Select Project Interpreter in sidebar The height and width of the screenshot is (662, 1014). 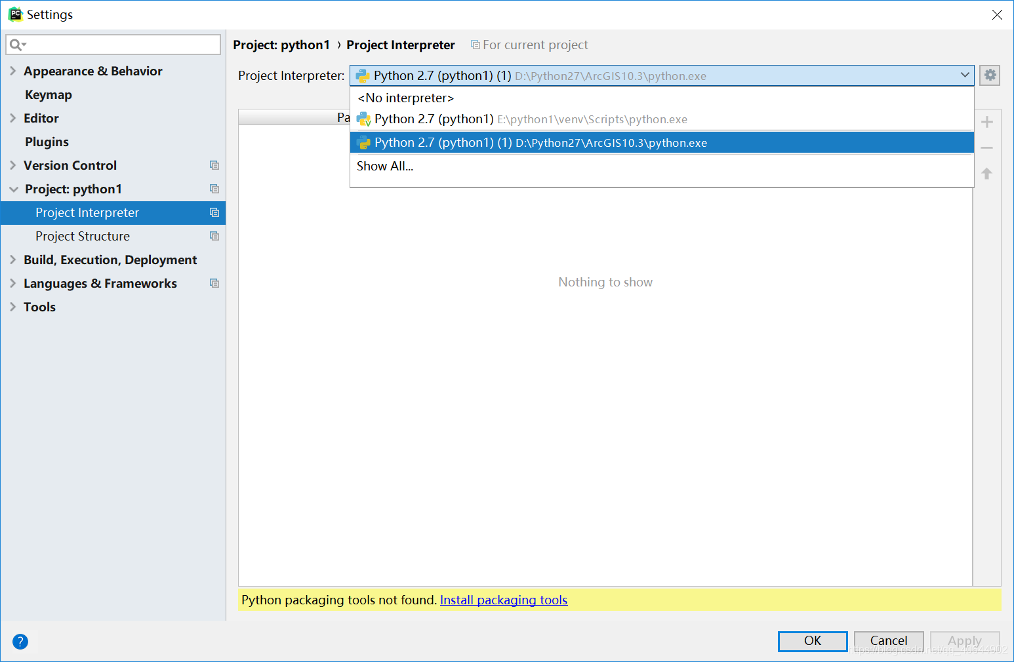click(113, 212)
